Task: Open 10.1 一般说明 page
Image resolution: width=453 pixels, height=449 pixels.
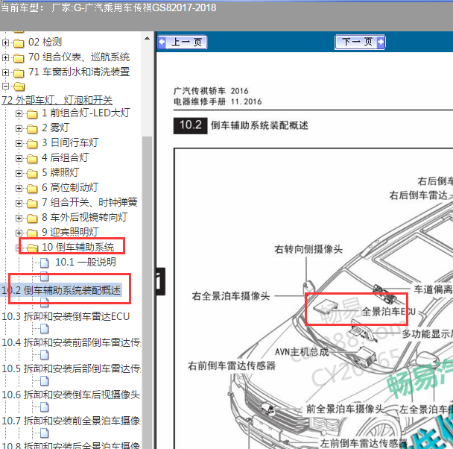Action: pos(86,263)
